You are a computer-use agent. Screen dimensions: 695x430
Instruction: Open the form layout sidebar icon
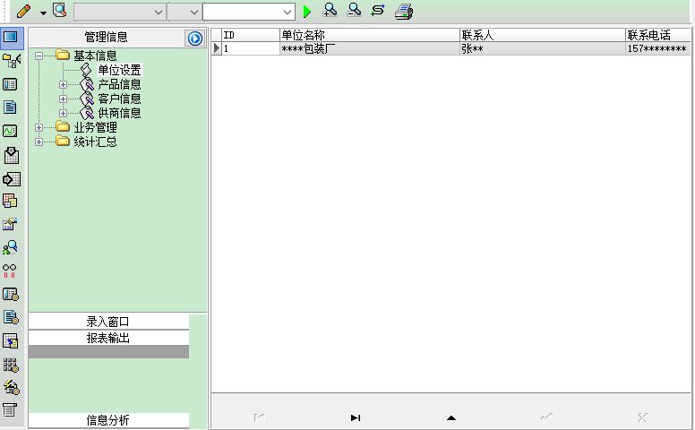[10, 84]
